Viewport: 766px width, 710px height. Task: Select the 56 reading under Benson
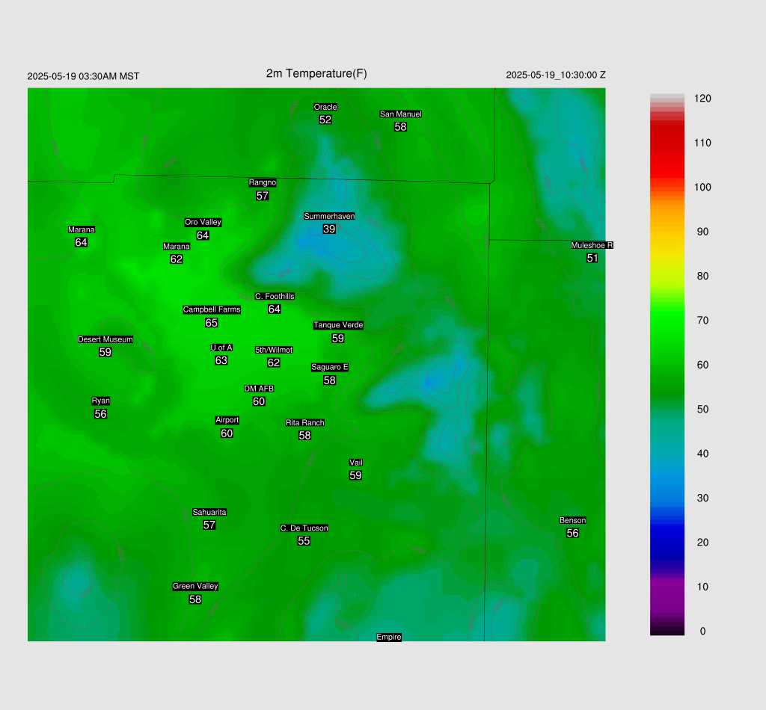tap(572, 534)
